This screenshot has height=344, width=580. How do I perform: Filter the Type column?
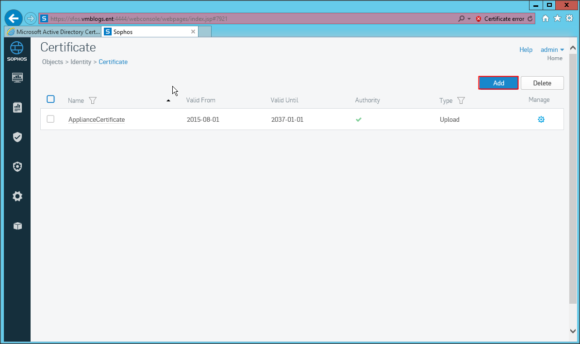pyautogui.click(x=461, y=100)
